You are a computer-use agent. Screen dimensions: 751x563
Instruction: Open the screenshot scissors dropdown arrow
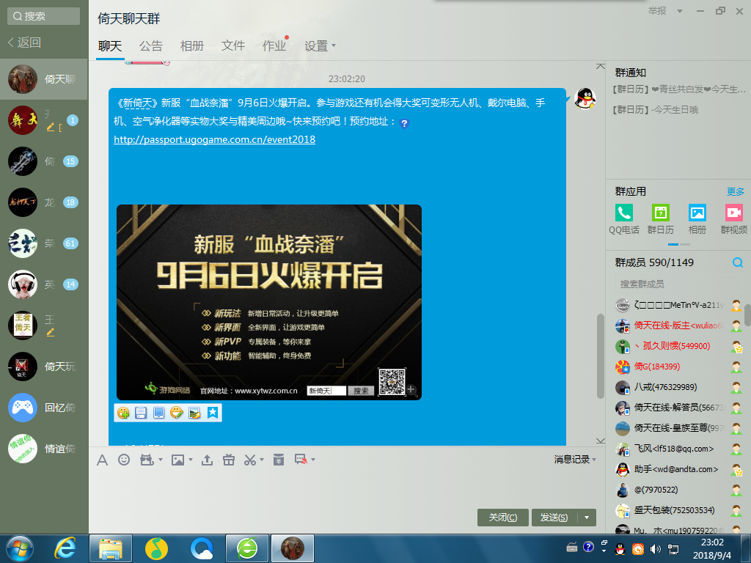click(x=261, y=460)
